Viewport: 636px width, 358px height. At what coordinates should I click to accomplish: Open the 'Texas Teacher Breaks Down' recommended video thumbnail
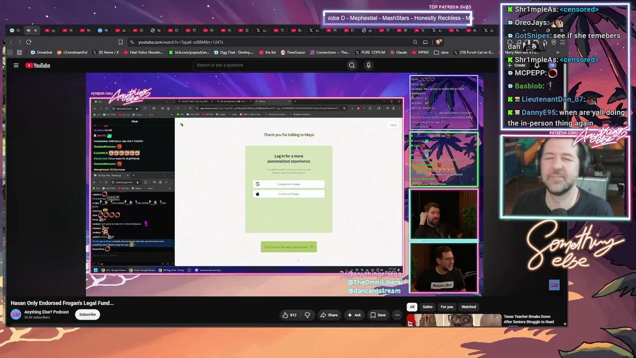pos(454,320)
